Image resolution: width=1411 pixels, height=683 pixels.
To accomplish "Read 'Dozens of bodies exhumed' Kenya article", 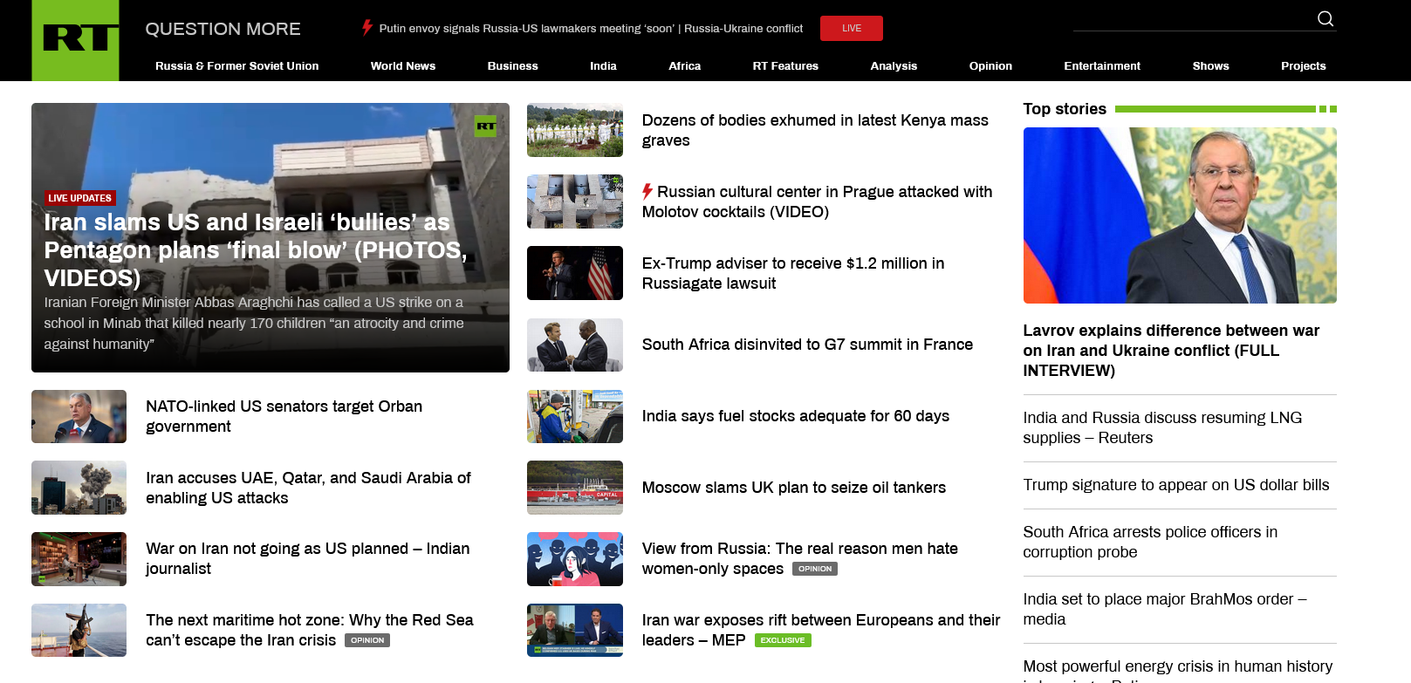I will tap(815, 130).
